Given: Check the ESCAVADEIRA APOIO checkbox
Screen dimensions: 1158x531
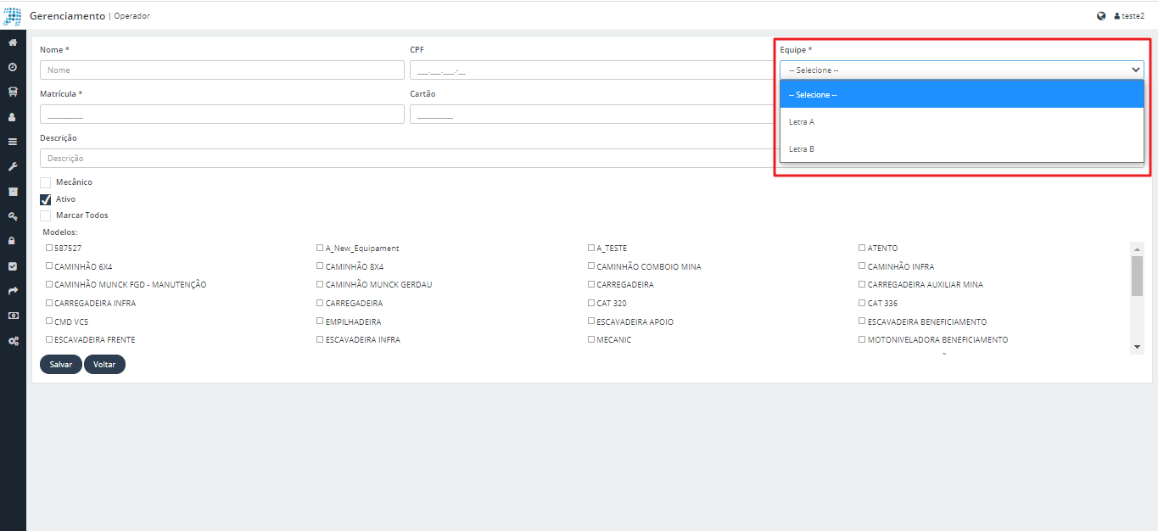Looking at the screenshot, I should point(591,321).
